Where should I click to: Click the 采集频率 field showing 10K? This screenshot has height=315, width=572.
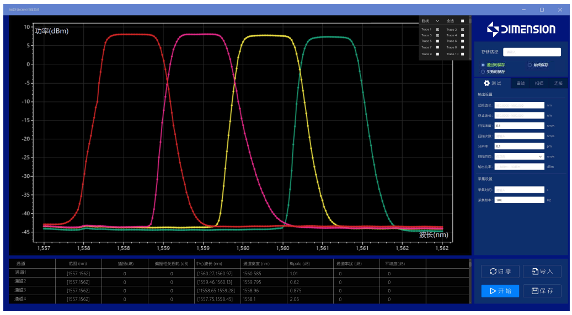point(519,200)
